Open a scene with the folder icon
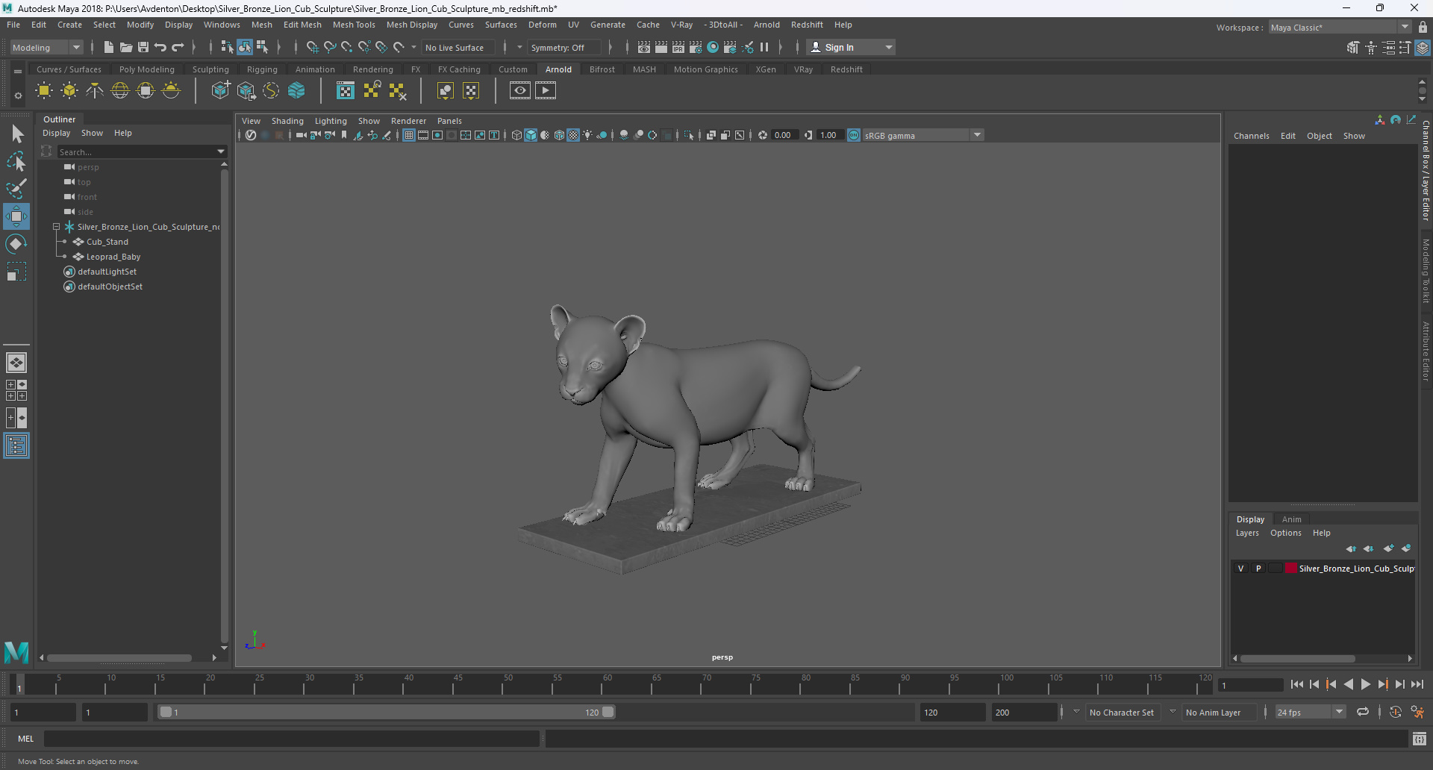The height and width of the screenshot is (770, 1433). coord(125,47)
